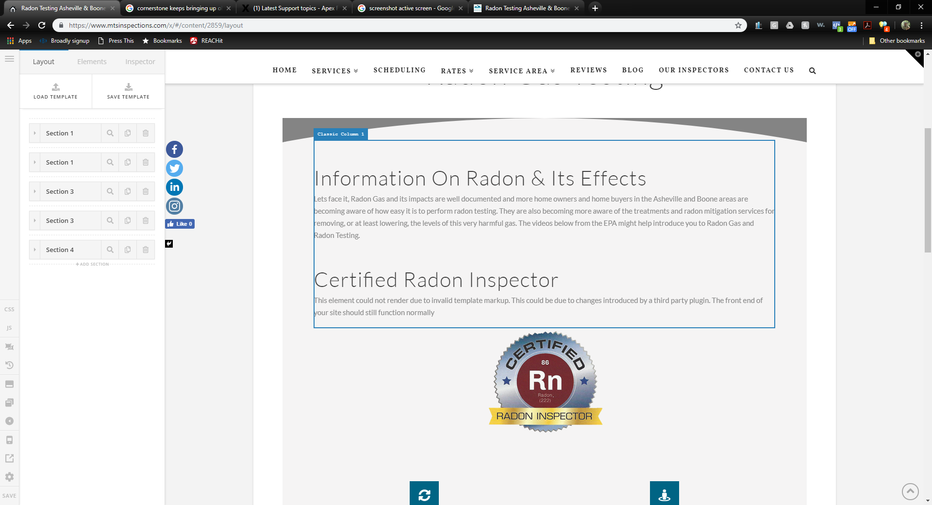This screenshot has height=505, width=932.
Task: Duplicate Section 3 with copy icon
Action: pos(128,191)
